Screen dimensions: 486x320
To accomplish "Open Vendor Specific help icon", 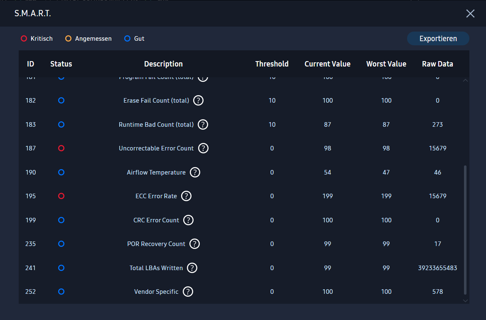I will click(188, 292).
